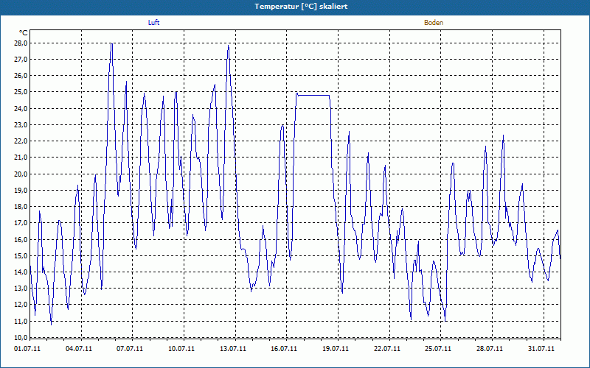
Task: Click the °C unit label on axis
Action: 24,33
